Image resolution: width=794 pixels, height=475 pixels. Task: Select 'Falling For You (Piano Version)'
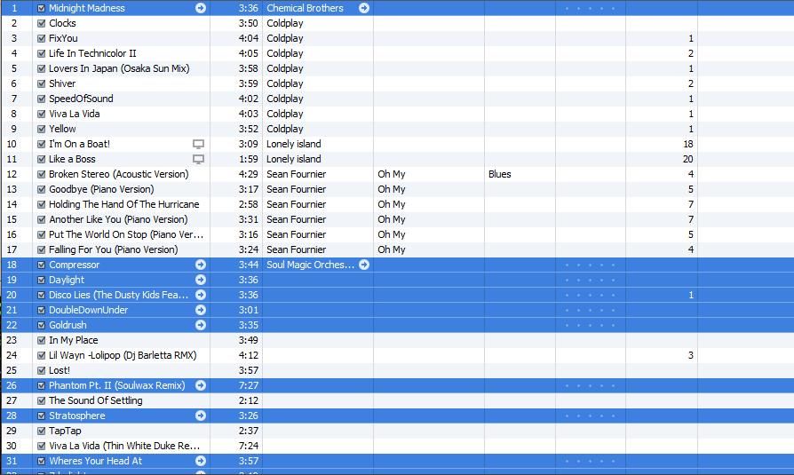[114, 249]
